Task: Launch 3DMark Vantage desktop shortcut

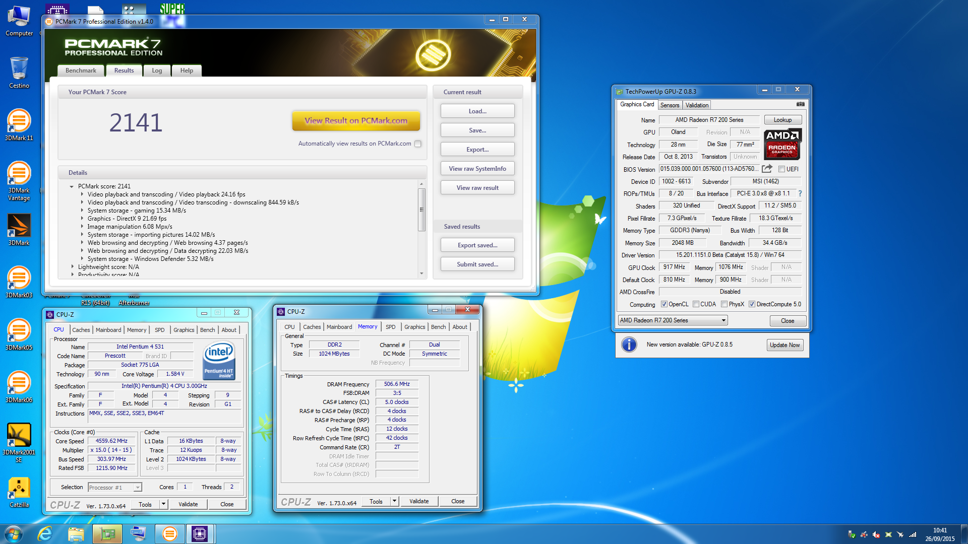Action: click(x=19, y=181)
